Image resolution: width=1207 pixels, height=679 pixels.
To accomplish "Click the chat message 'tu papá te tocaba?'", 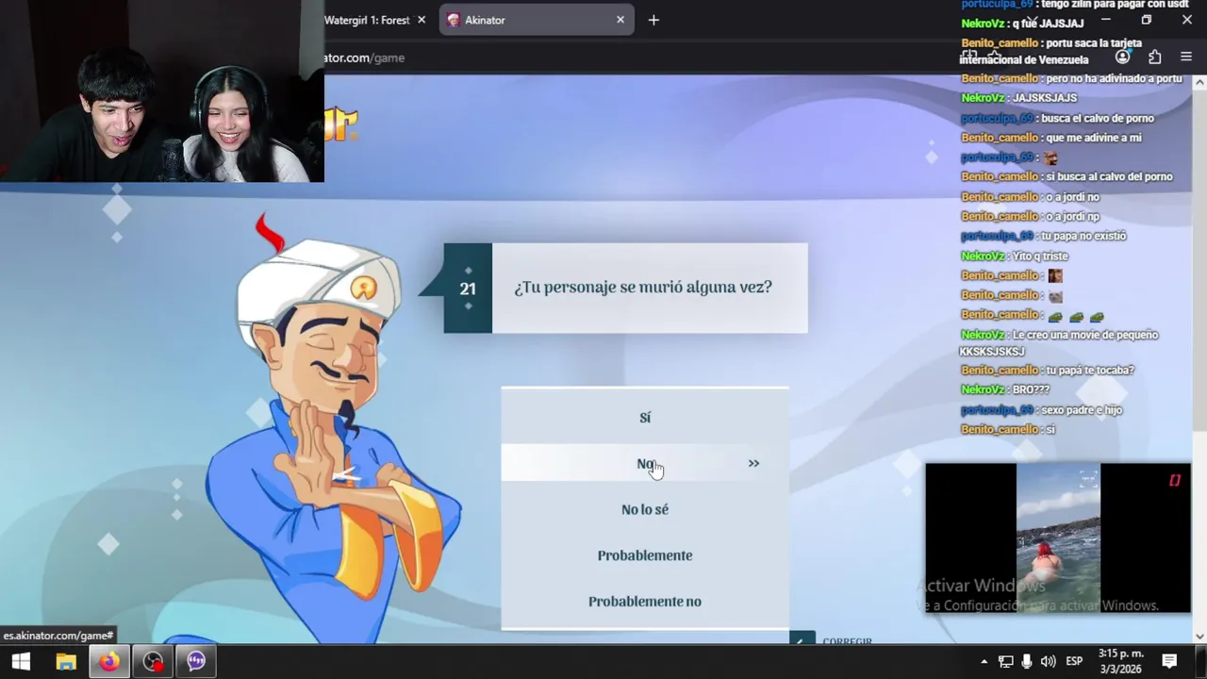I will click(1090, 370).
